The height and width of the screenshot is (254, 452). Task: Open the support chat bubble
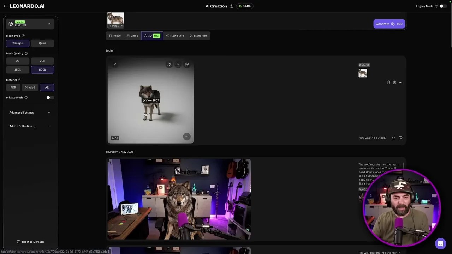pyautogui.click(x=440, y=243)
